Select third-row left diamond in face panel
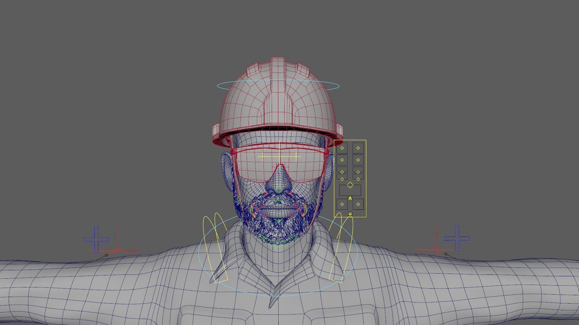The image size is (579, 325). point(342,172)
